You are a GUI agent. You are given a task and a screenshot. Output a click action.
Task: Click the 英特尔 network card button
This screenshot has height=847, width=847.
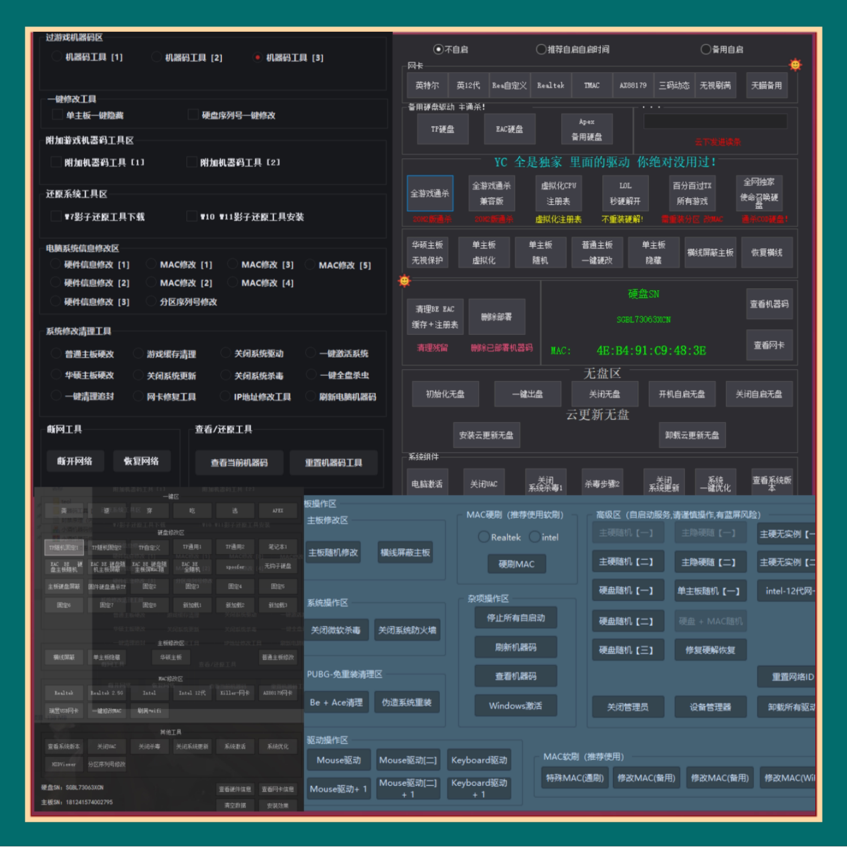pyautogui.click(x=428, y=85)
